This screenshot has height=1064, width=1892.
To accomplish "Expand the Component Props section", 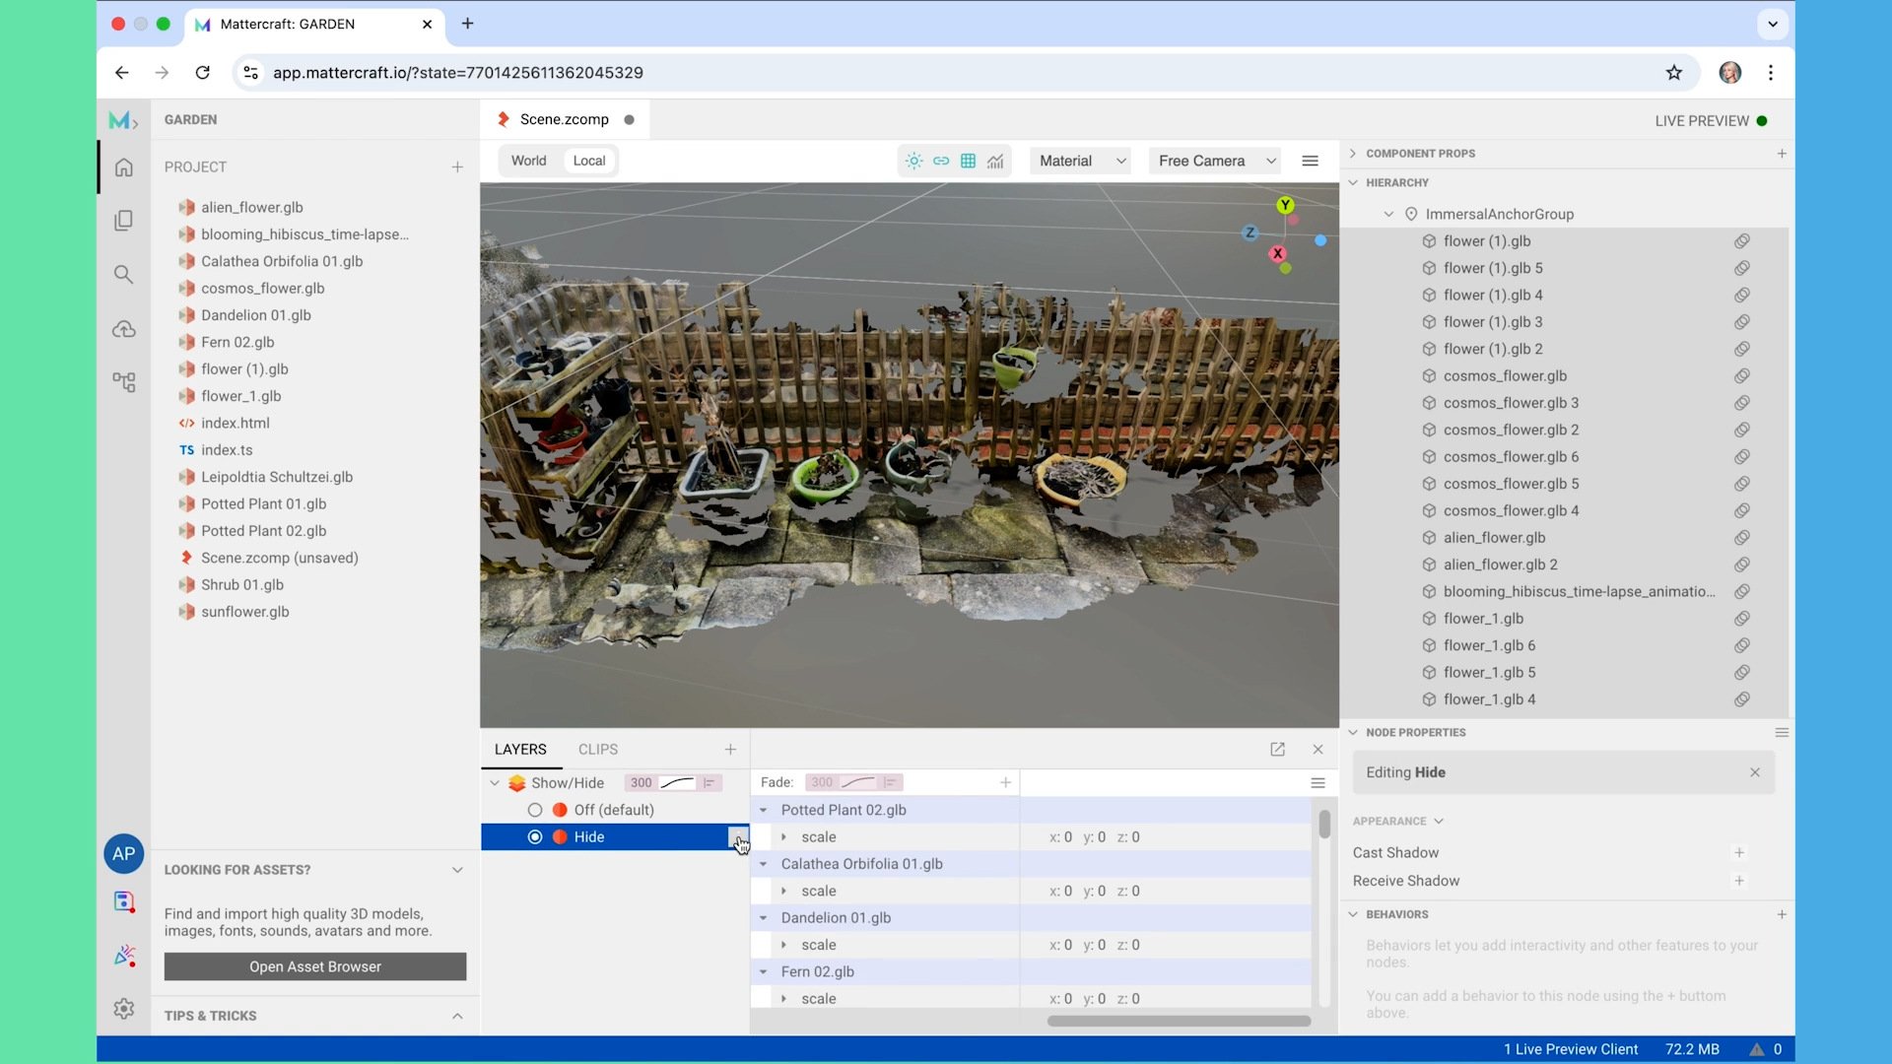I will click(x=1353, y=154).
